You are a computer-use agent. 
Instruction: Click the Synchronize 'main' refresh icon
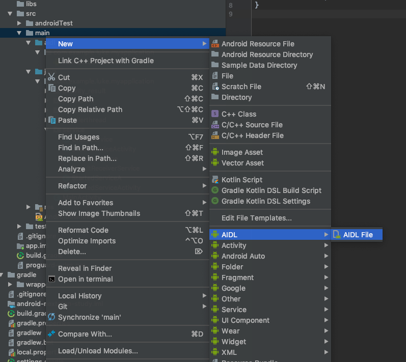51,317
